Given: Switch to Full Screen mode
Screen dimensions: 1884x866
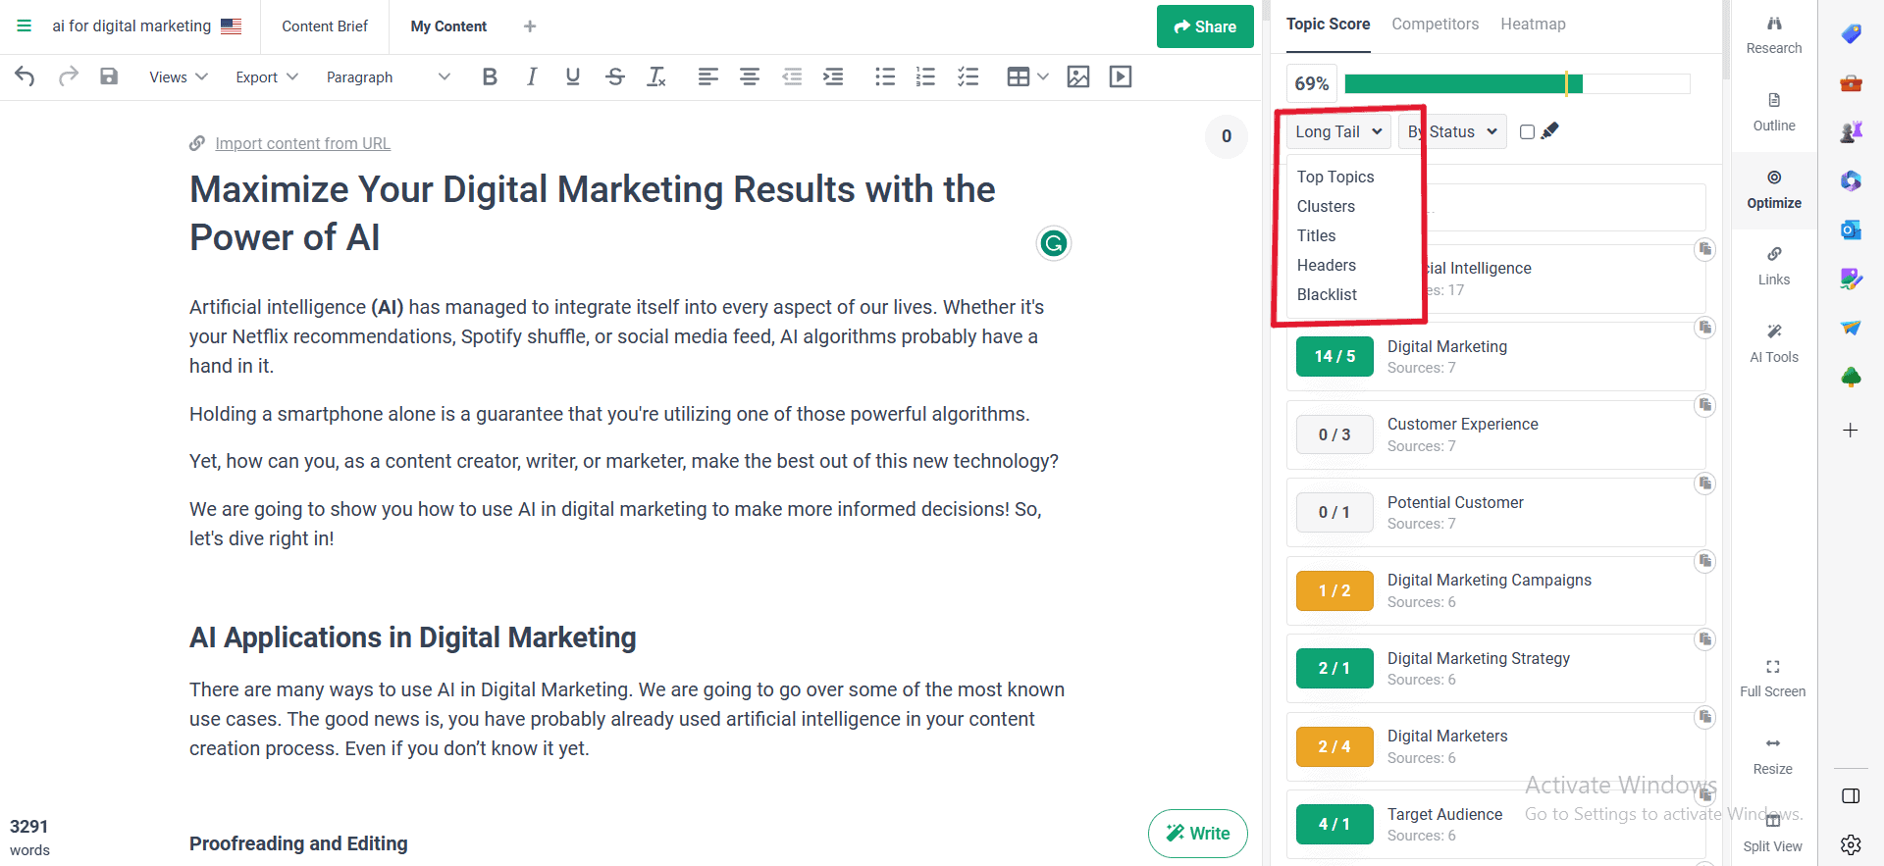Looking at the screenshot, I should [1773, 679].
